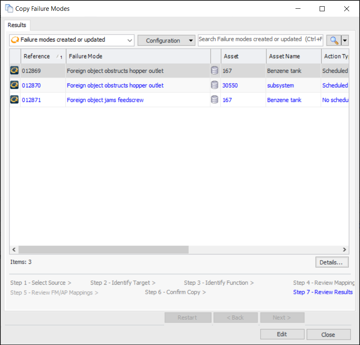Click asset database icon in the 012871 row
360x345 pixels.
click(215, 100)
